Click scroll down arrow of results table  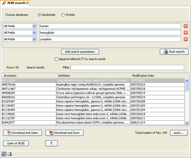click(187, 123)
